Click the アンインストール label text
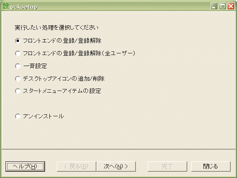This screenshot has width=237, height=178. coord(43,116)
